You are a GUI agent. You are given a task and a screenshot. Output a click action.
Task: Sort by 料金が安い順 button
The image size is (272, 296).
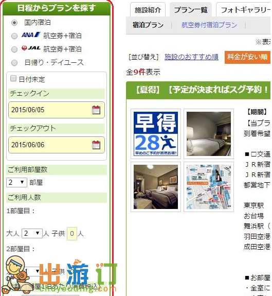coord(247,57)
